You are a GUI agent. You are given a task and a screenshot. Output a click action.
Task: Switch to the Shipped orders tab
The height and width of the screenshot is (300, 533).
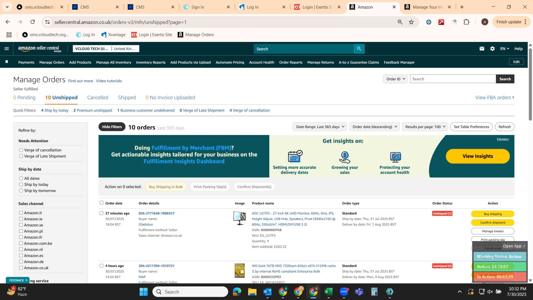127,97
